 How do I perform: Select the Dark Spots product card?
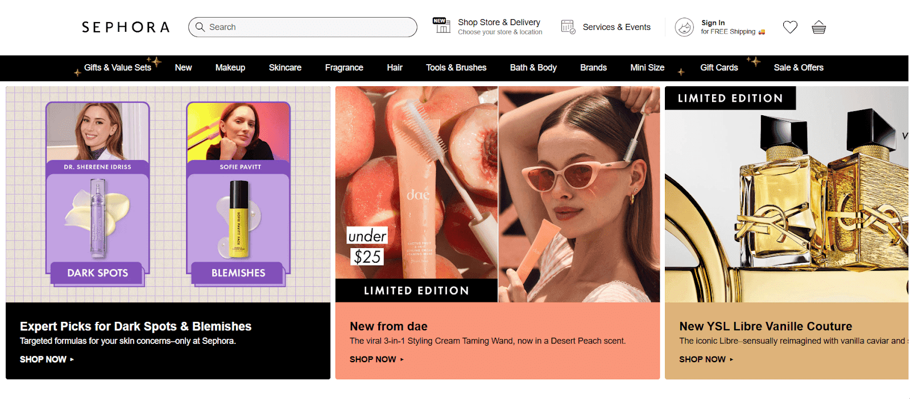[97, 193]
